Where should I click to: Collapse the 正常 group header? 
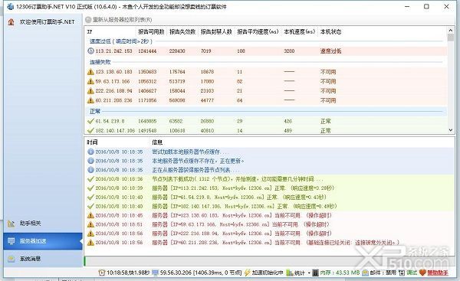click(95, 111)
